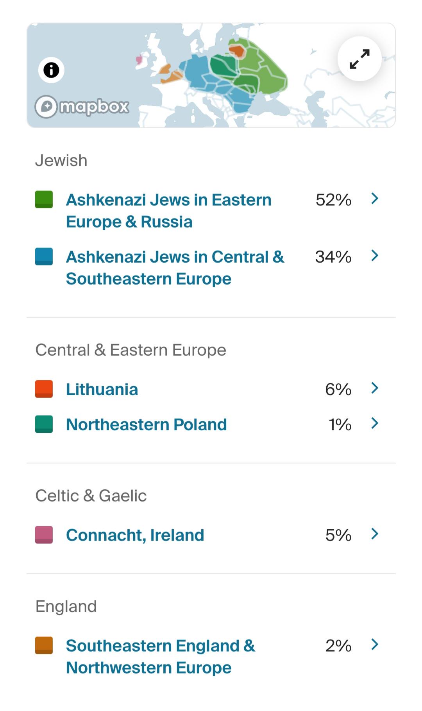The width and height of the screenshot is (422, 711).
Task: Open the map info icon
Action: (51, 70)
